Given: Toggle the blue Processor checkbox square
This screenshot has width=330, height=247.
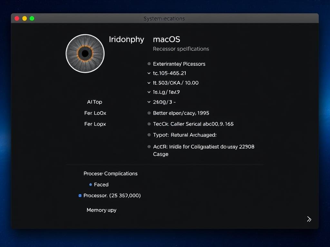Looking at the screenshot, I should (80, 196).
